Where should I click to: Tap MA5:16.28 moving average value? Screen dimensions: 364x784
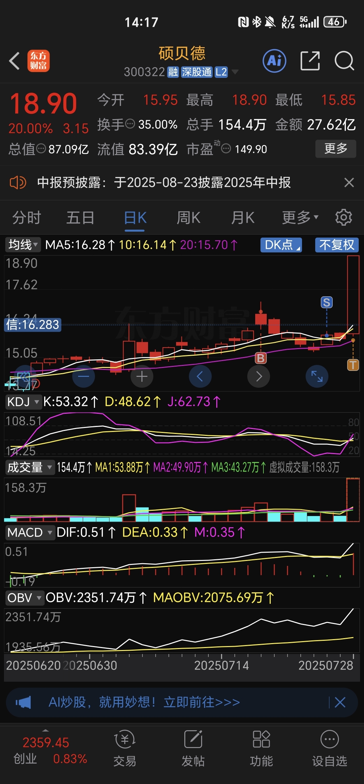80,245
